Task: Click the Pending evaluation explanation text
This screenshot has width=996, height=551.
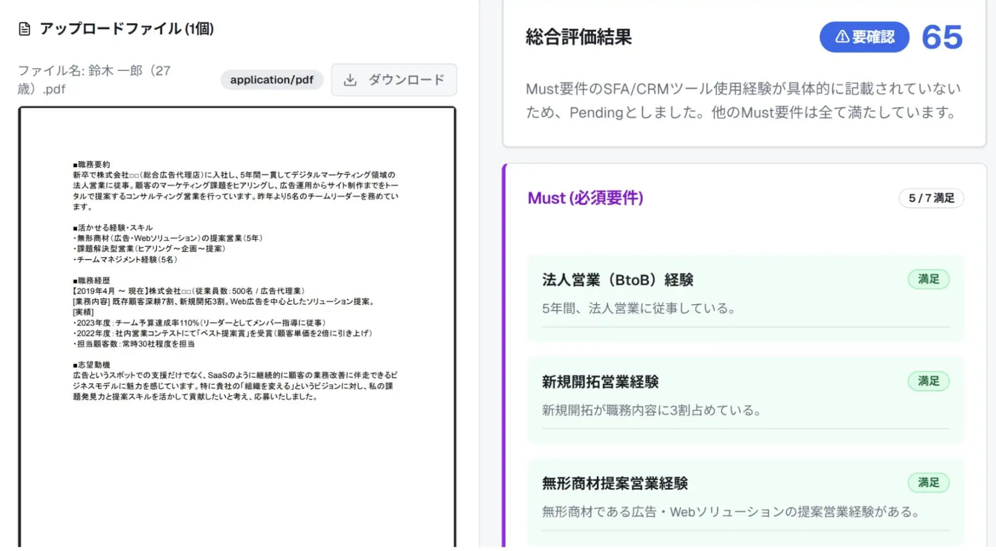Action: [741, 100]
